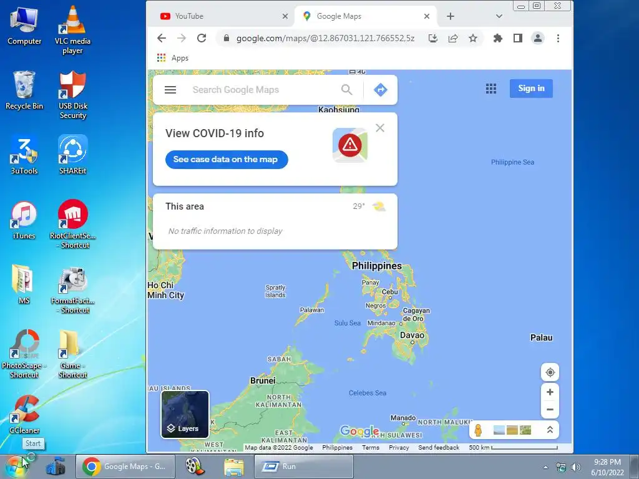
Task: Select the CCleaner desktop shortcut
Action: (24, 415)
